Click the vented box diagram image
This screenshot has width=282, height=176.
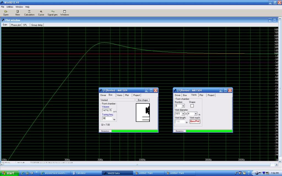click(143, 112)
